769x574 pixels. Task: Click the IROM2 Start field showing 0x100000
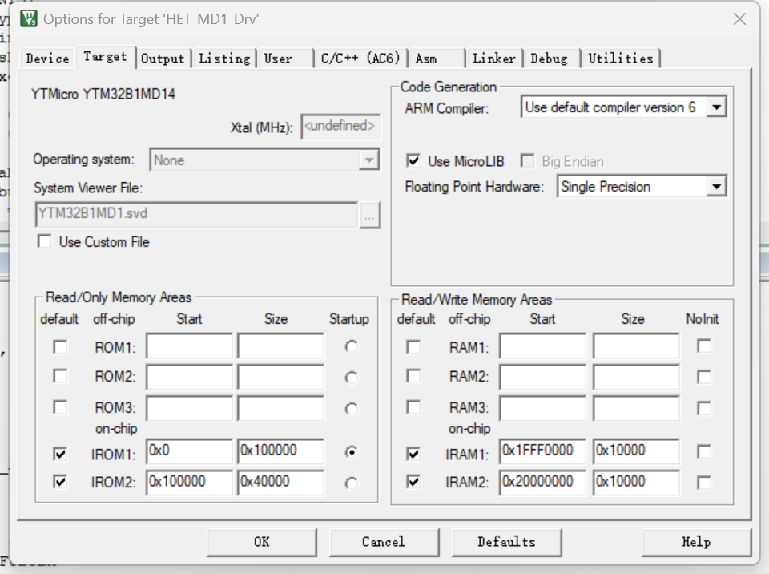pyautogui.click(x=189, y=482)
